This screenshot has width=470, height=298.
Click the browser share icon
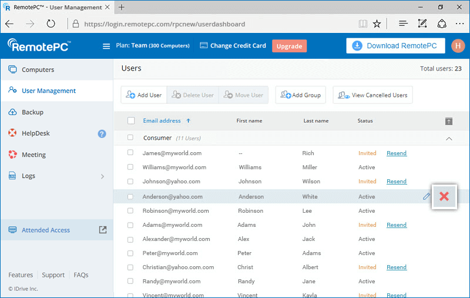click(x=442, y=24)
